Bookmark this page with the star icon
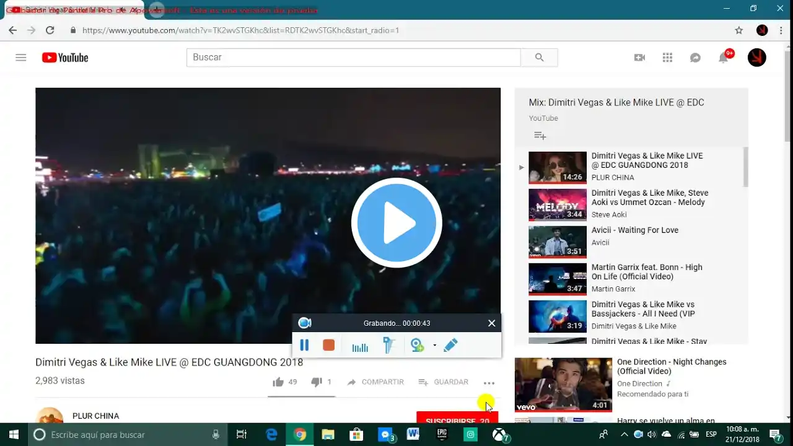 click(738, 30)
